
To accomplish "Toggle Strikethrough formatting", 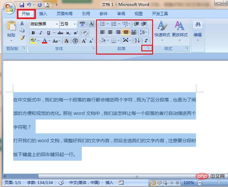I will 60,33.
